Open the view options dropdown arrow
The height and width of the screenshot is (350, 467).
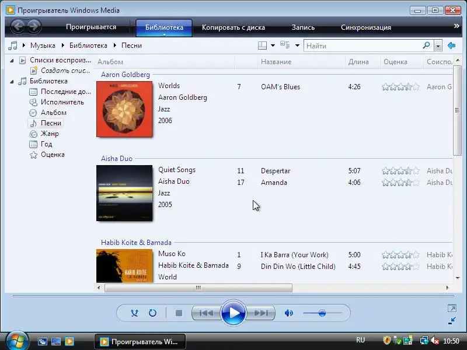[x=297, y=45]
